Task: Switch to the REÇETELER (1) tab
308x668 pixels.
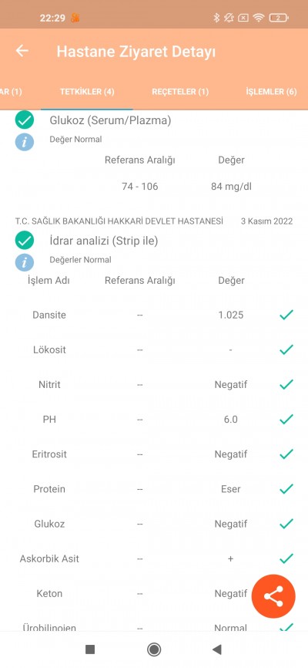Action: tap(180, 92)
